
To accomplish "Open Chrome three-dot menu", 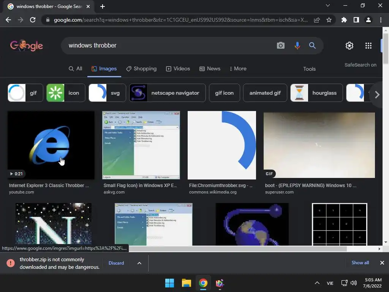I will pos(381,20).
